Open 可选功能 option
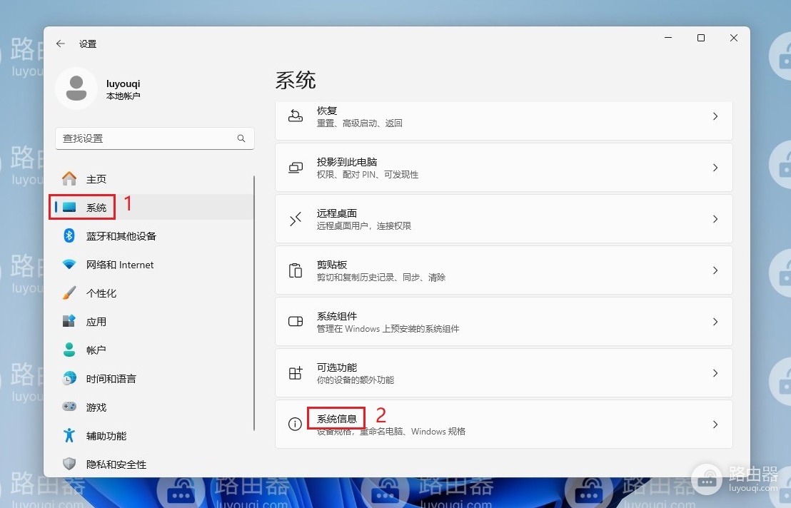791x508 pixels. (503, 373)
